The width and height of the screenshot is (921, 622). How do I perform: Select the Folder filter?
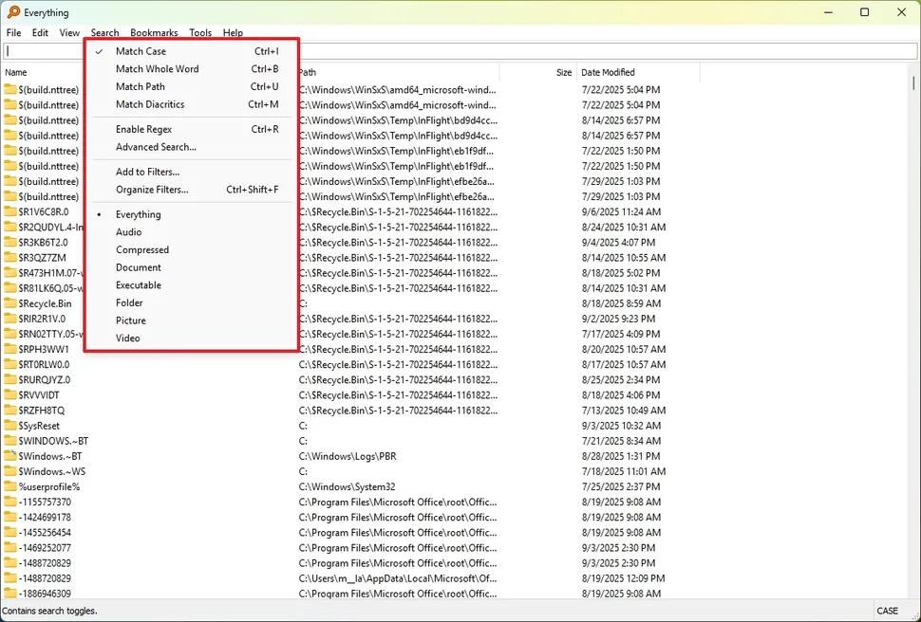coord(129,302)
